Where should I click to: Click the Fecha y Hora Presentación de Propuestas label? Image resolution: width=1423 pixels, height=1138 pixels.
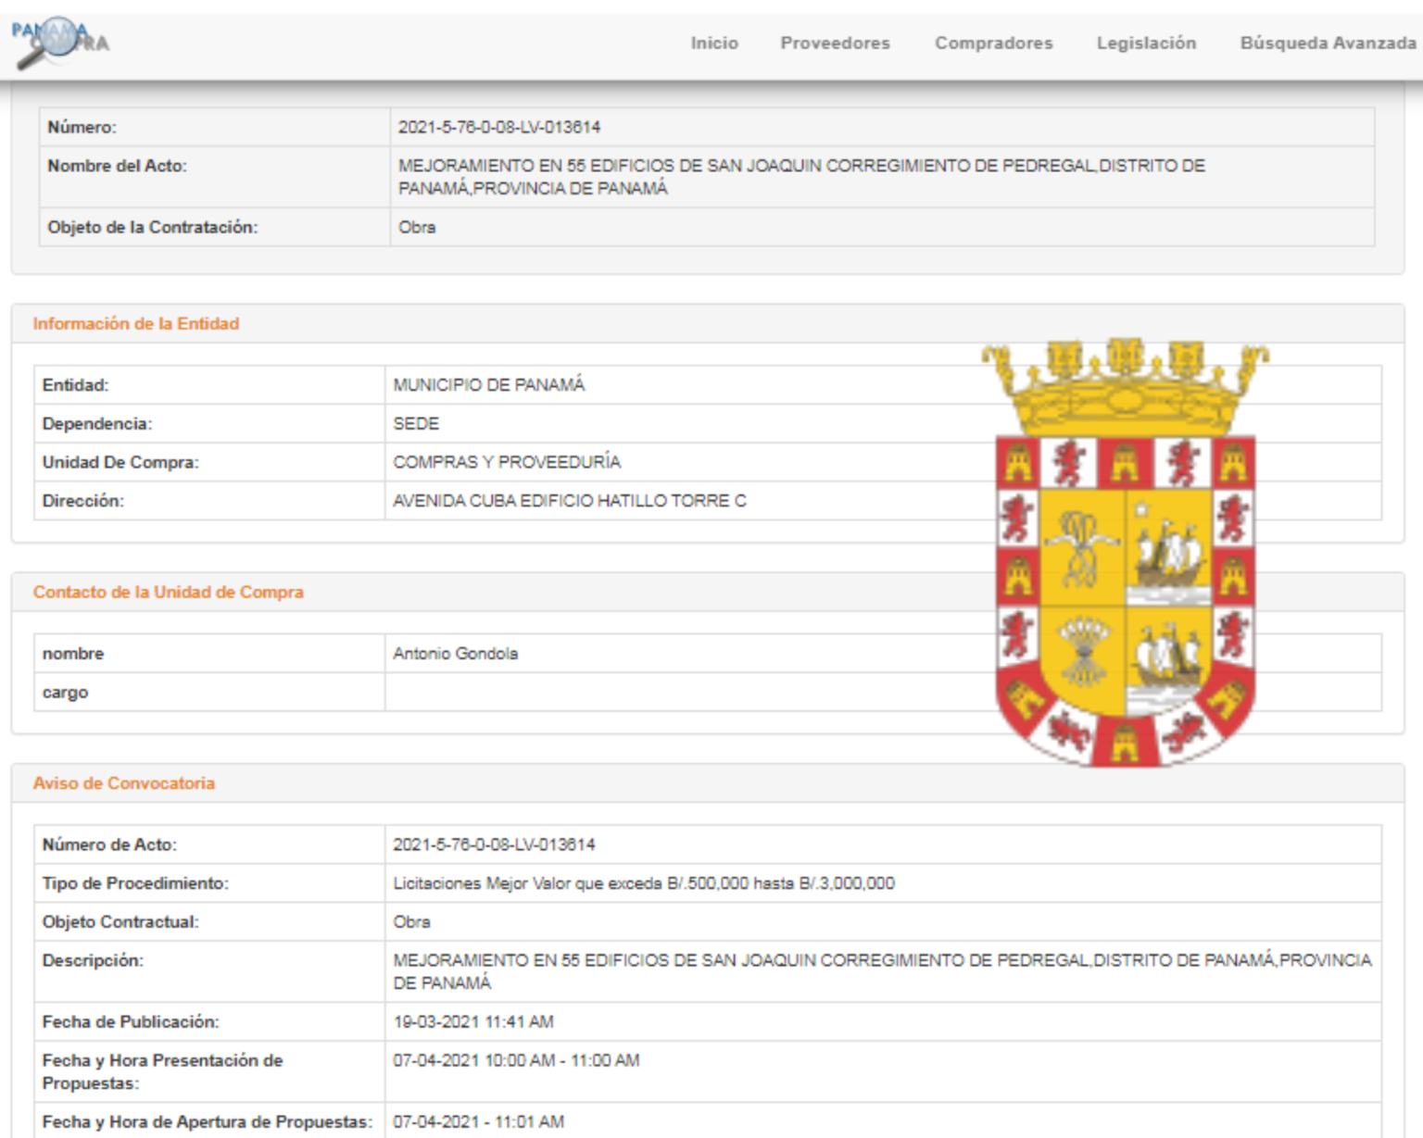[x=162, y=1072]
